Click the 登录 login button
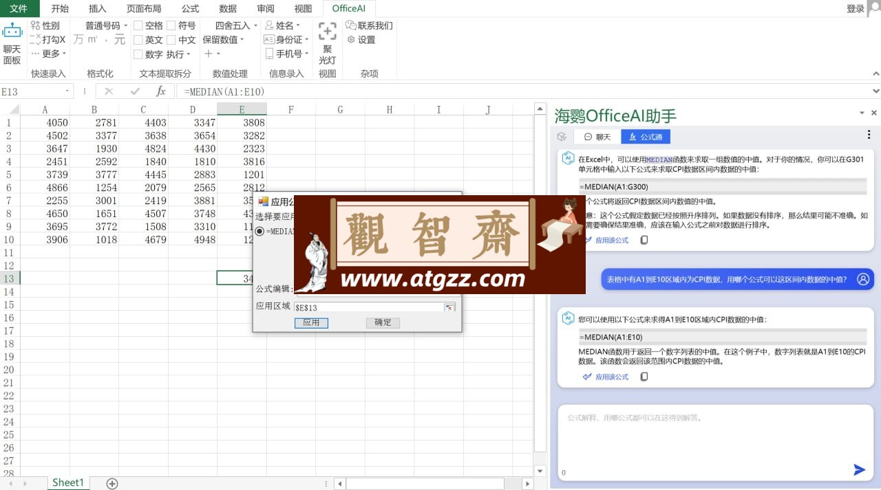 (856, 8)
